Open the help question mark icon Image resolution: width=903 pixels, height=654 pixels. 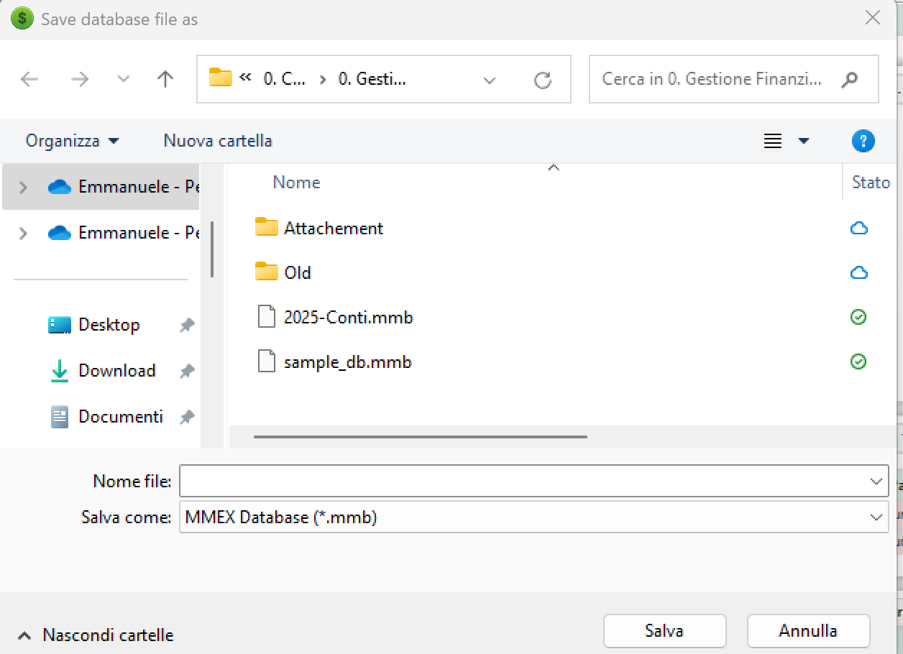pyautogui.click(x=863, y=141)
